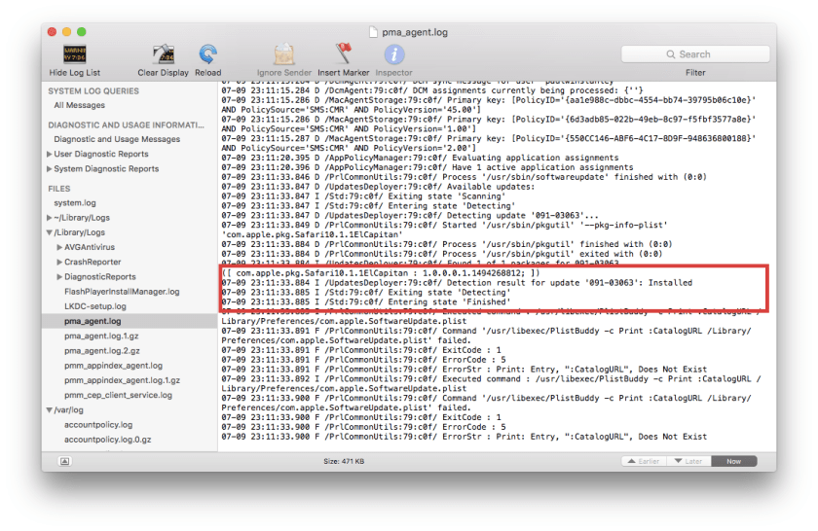
Task: Expand the CrashReporter folder
Action: [59, 263]
